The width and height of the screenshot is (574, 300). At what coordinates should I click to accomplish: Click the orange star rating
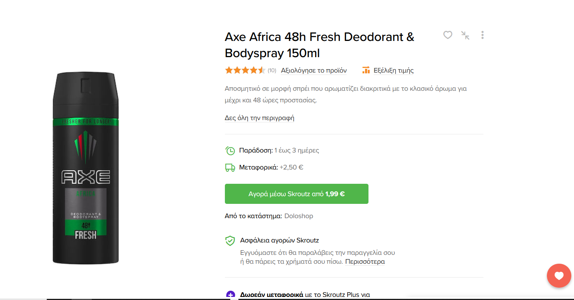[x=245, y=70]
